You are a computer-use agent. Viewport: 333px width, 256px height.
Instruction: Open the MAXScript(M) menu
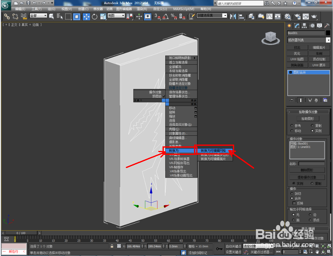[184, 9]
